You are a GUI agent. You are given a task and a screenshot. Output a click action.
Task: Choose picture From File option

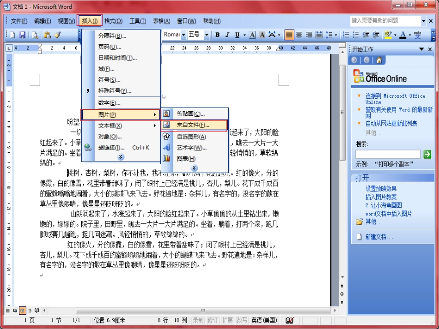pyautogui.click(x=194, y=125)
